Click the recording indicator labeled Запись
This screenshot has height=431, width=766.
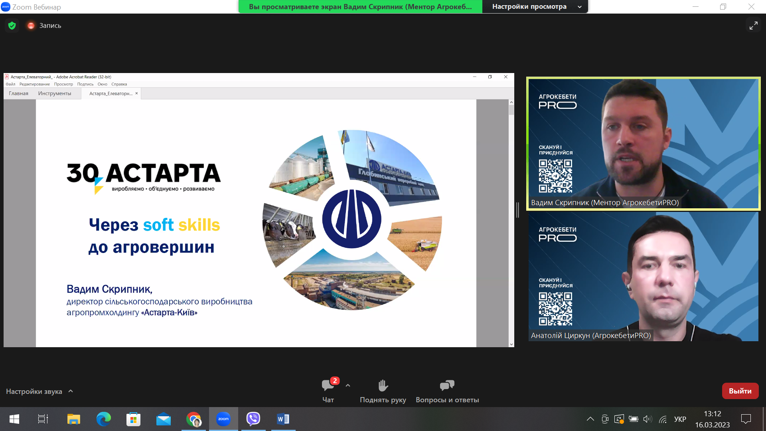(44, 26)
